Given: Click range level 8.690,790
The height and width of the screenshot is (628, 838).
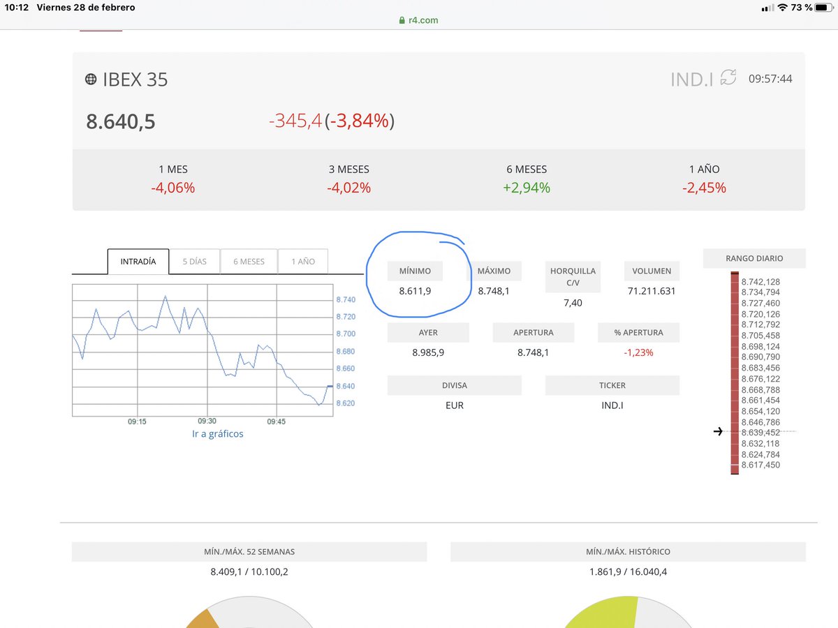Looking at the screenshot, I should pos(760,357).
